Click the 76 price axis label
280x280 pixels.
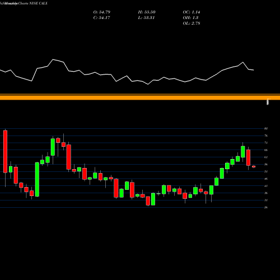[x=266, y=136]
